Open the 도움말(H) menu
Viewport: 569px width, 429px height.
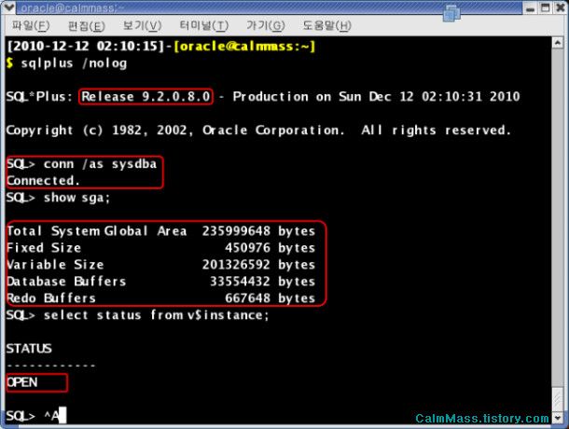tap(327, 26)
